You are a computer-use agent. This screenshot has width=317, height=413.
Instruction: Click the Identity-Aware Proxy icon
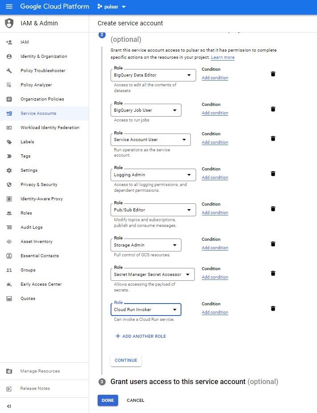[x=9, y=198]
